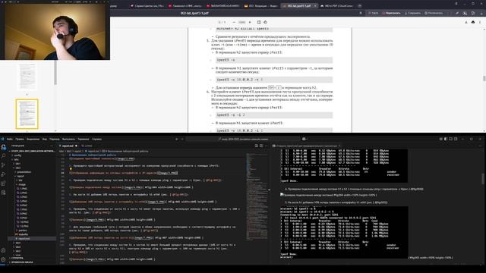Open the Терминал menu in VS Code
The width and height of the screenshot is (486, 273).
pyautogui.click(x=84, y=140)
